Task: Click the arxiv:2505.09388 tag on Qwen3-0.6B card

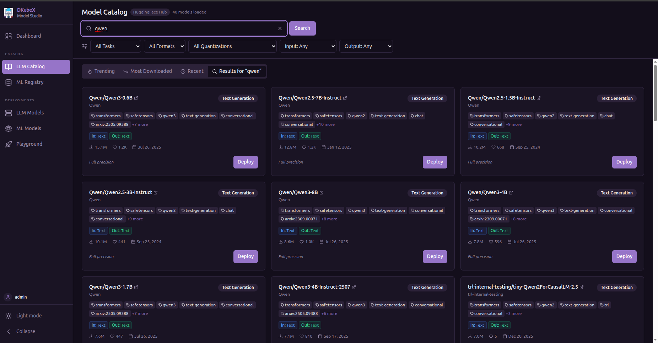Action: click(x=110, y=124)
